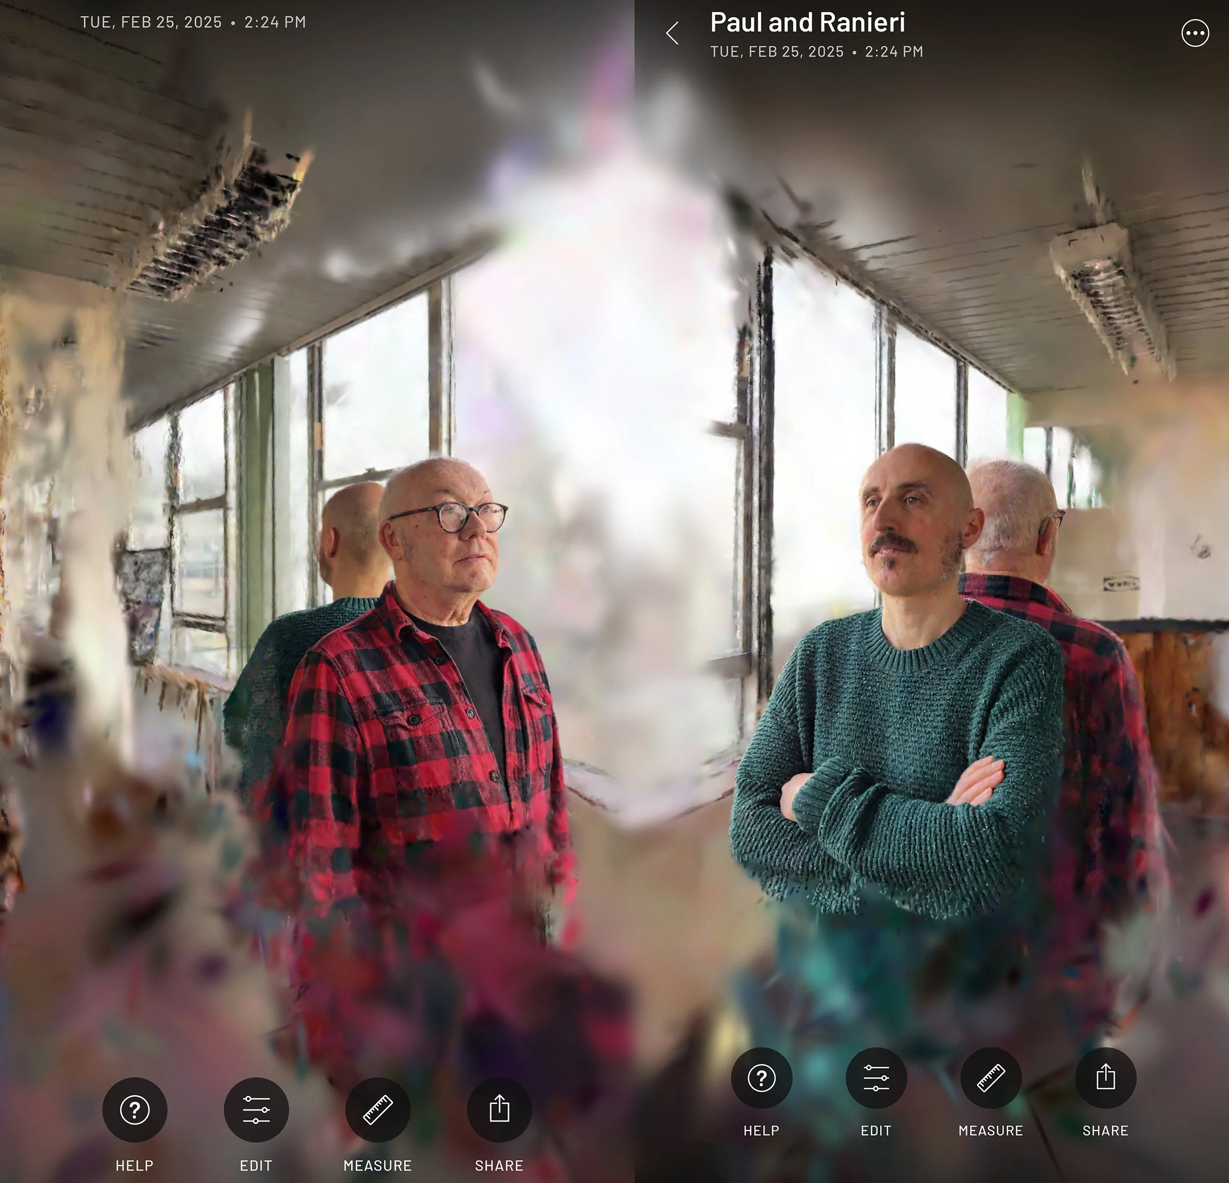1229x1183 pixels.
Task: Go back using the chevron arrow
Action: 672,33
